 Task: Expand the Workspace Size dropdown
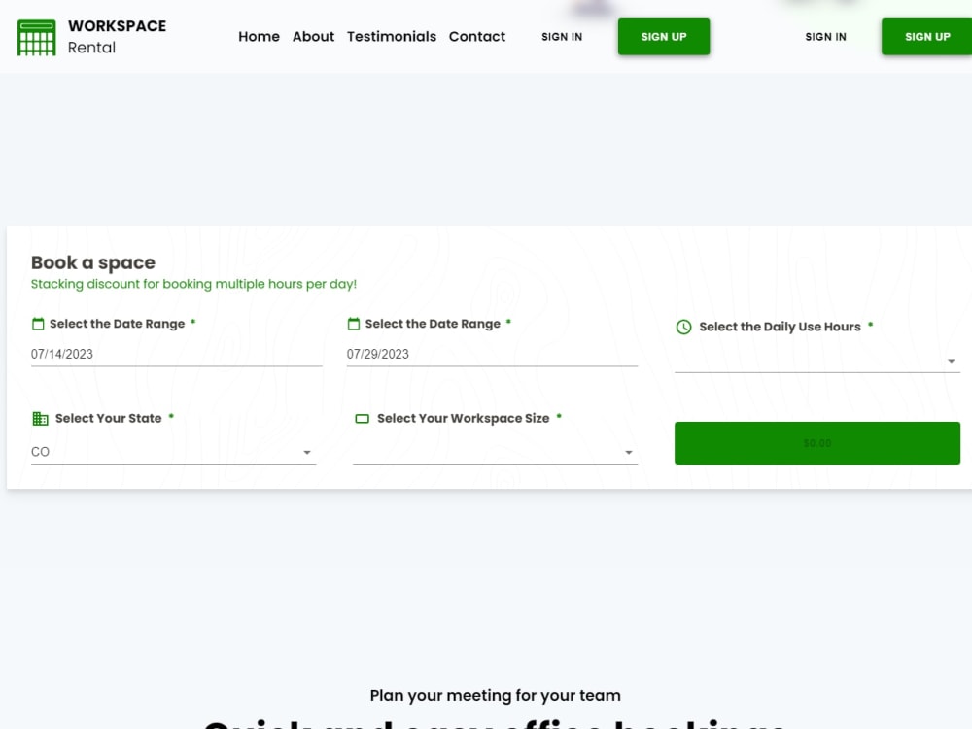click(x=496, y=452)
